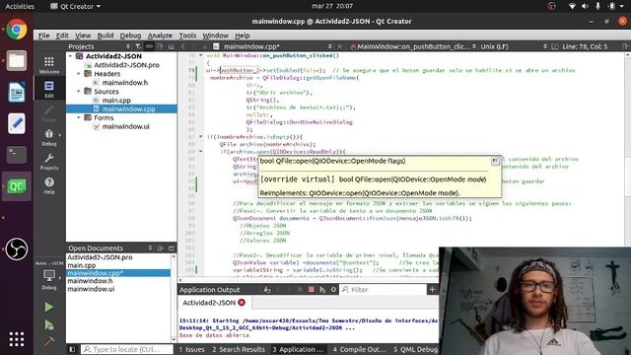Split the Projects panel
Viewport: 631px width, 355px height.
click(x=161, y=46)
